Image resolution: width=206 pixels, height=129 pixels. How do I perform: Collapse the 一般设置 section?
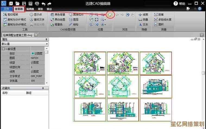pyautogui.click(x=3, y=49)
